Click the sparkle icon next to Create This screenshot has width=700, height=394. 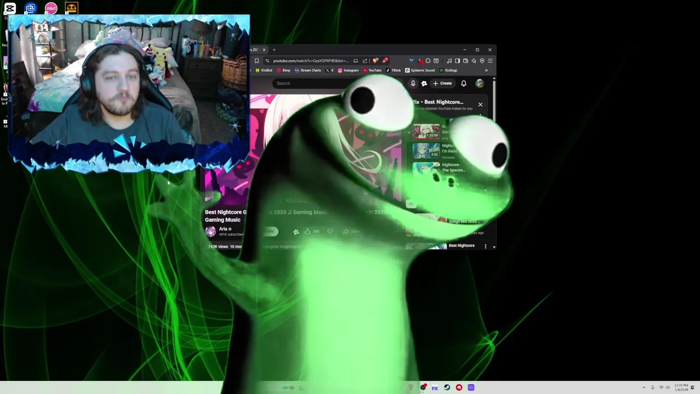click(x=424, y=83)
